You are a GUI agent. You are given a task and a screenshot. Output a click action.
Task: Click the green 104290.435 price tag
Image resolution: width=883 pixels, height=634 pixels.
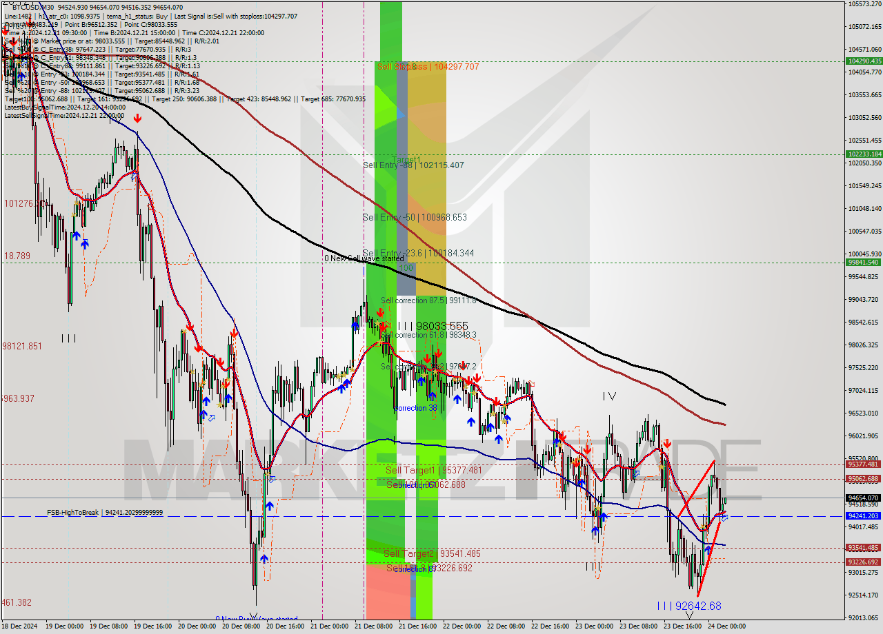pos(863,61)
